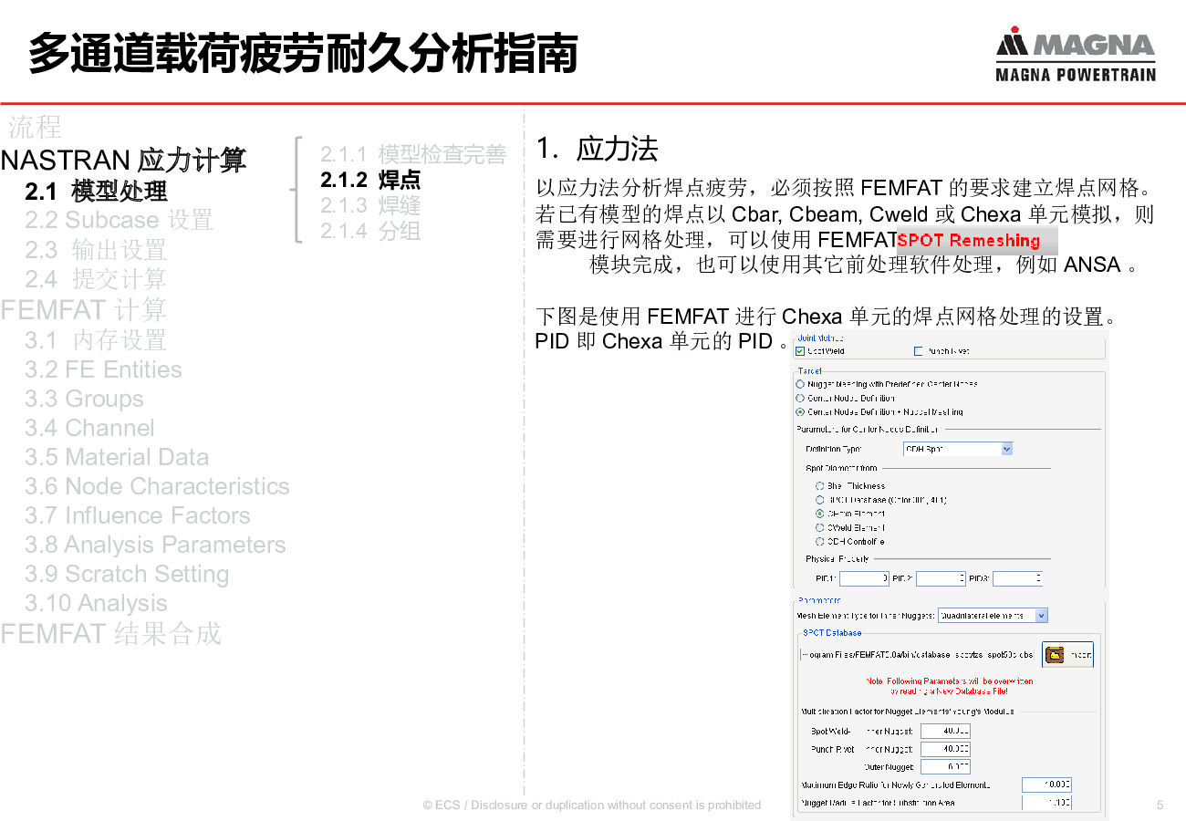
Task: Click the 流程 outline heading
Action: pos(35,126)
